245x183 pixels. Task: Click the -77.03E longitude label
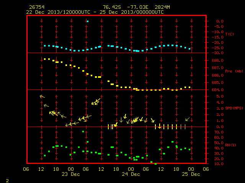(138, 7)
